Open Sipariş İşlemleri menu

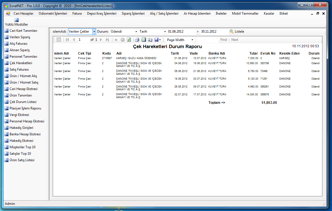pyautogui.click(x=133, y=14)
